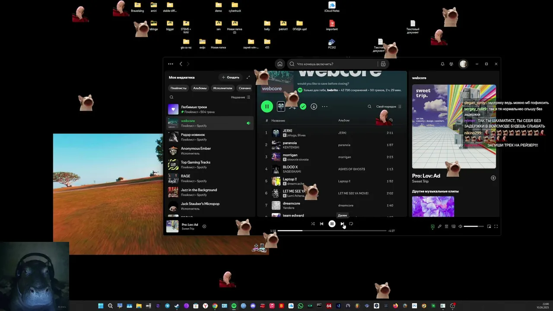Toggle the saved-to-library green checkmark
Viewport: 553px width, 311px height.
click(x=303, y=106)
